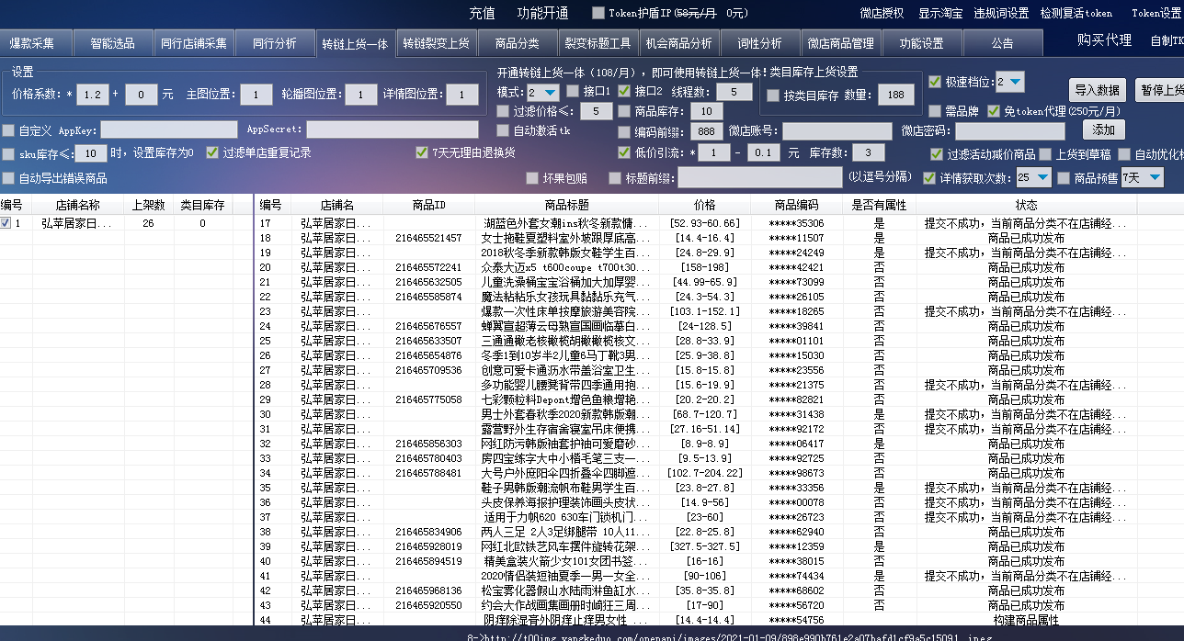Toggle the 接口1 checkbox
This screenshot has height=641, width=1184.
[x=574, y=91]
